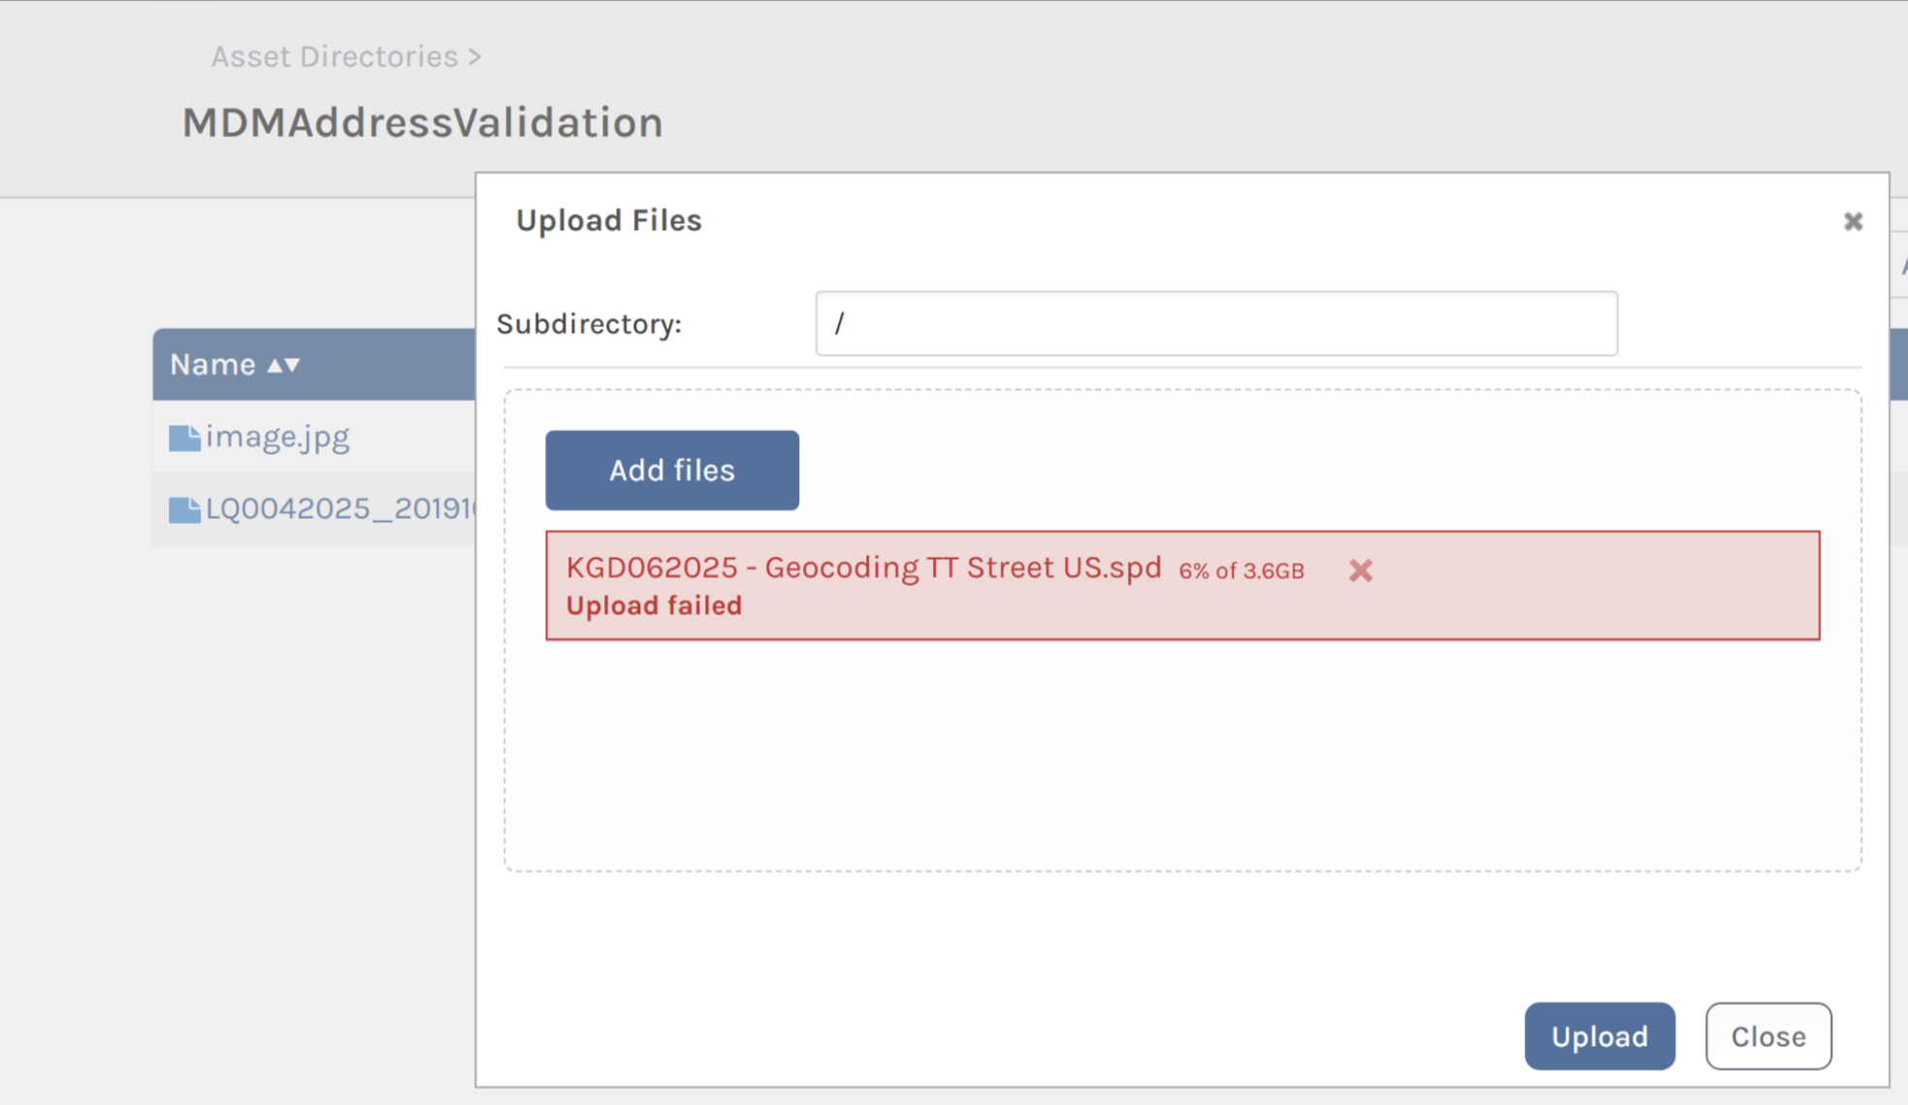The image size is (1908, 1105).
Task: Click the breadcrumb chevron after Asset Directories
Action: point(474,57)
